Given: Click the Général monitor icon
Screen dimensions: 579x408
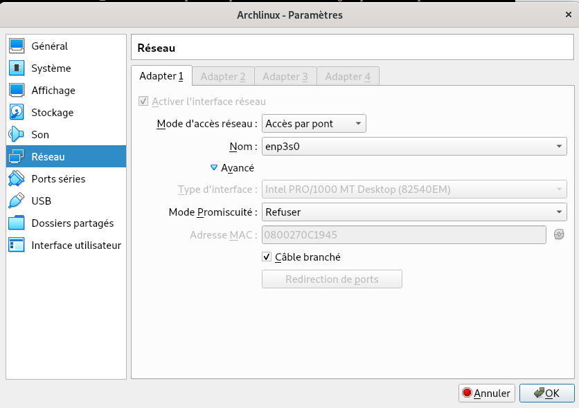Looking at the screenshot, I should click(x=17, y=46).
